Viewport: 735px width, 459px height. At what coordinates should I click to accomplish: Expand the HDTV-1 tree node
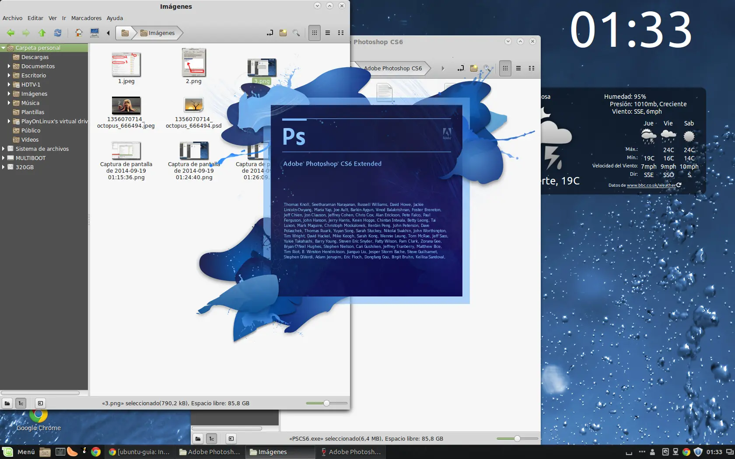click(9, 84)
